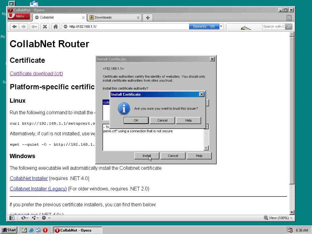
Task: Go back with the Back arrow
Action: point(14,27)
